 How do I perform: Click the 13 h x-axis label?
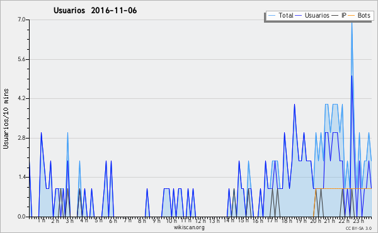click(214, 220)
